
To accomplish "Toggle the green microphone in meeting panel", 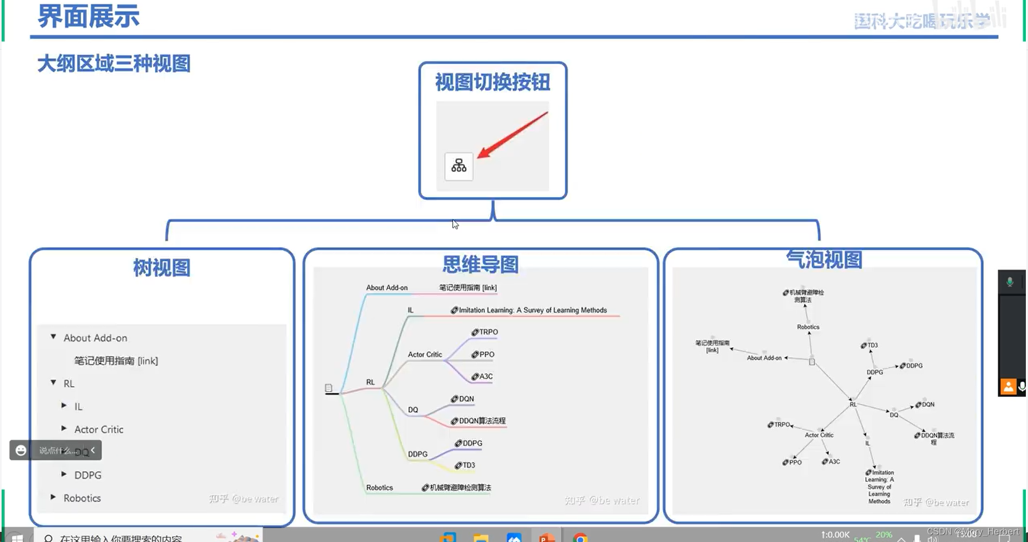I will pos(1010,282).
